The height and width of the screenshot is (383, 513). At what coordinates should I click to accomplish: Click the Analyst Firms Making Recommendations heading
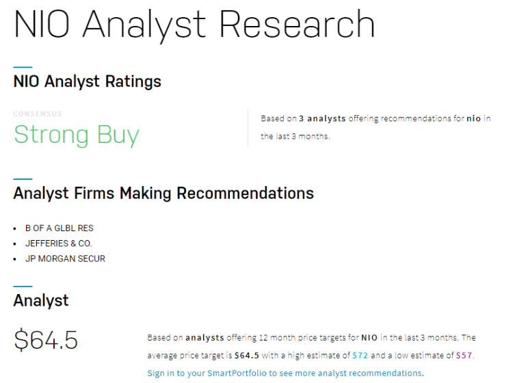163,194
